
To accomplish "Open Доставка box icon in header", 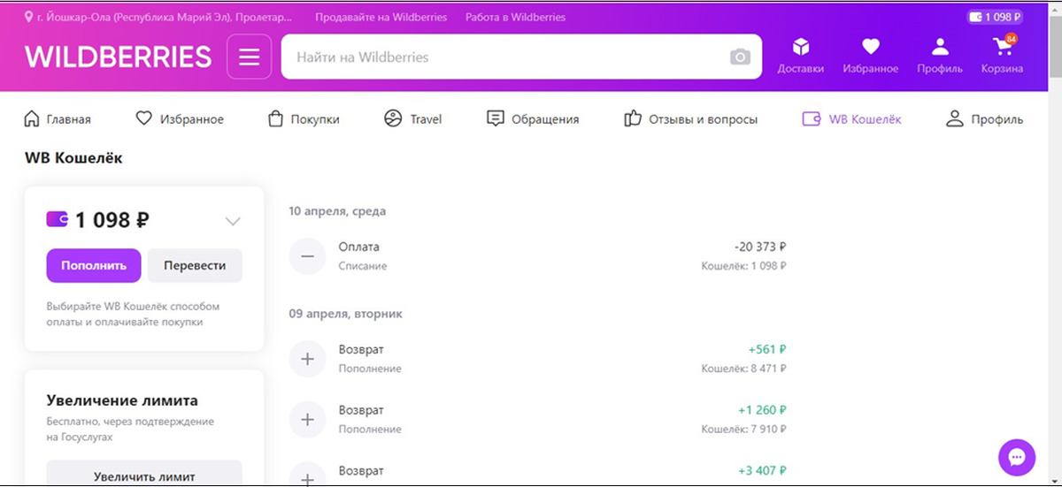I will (x=800, y=56).
